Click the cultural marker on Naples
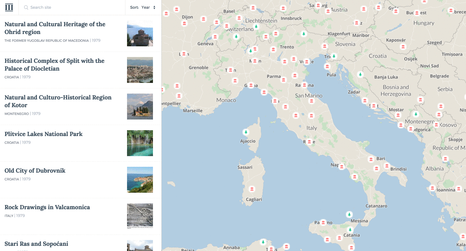 (x=342, y=167)
